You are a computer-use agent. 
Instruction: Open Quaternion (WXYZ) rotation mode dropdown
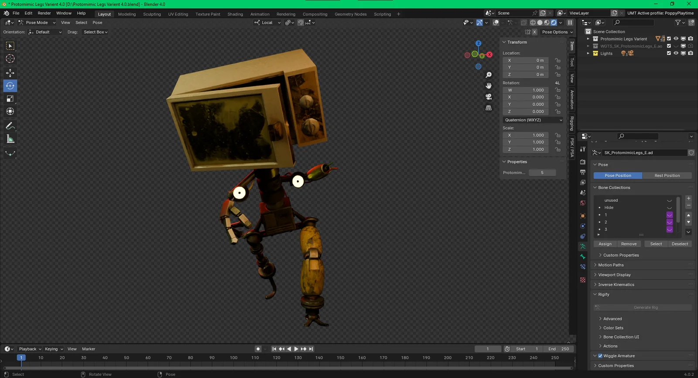(534, 120)
